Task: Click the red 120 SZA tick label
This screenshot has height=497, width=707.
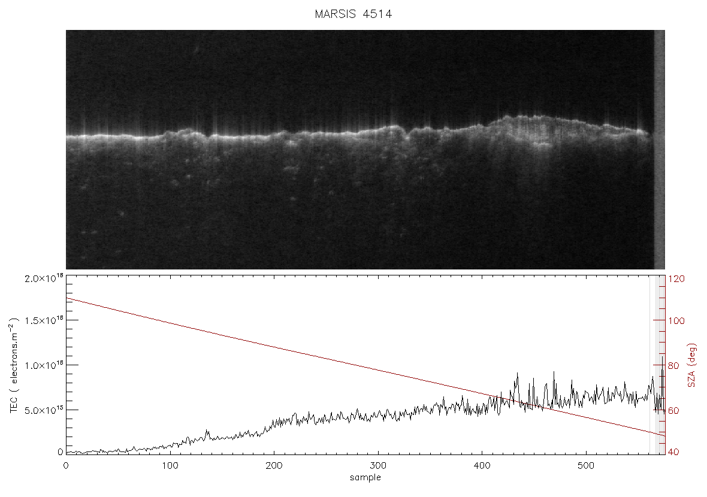Action: coord(676,279)
